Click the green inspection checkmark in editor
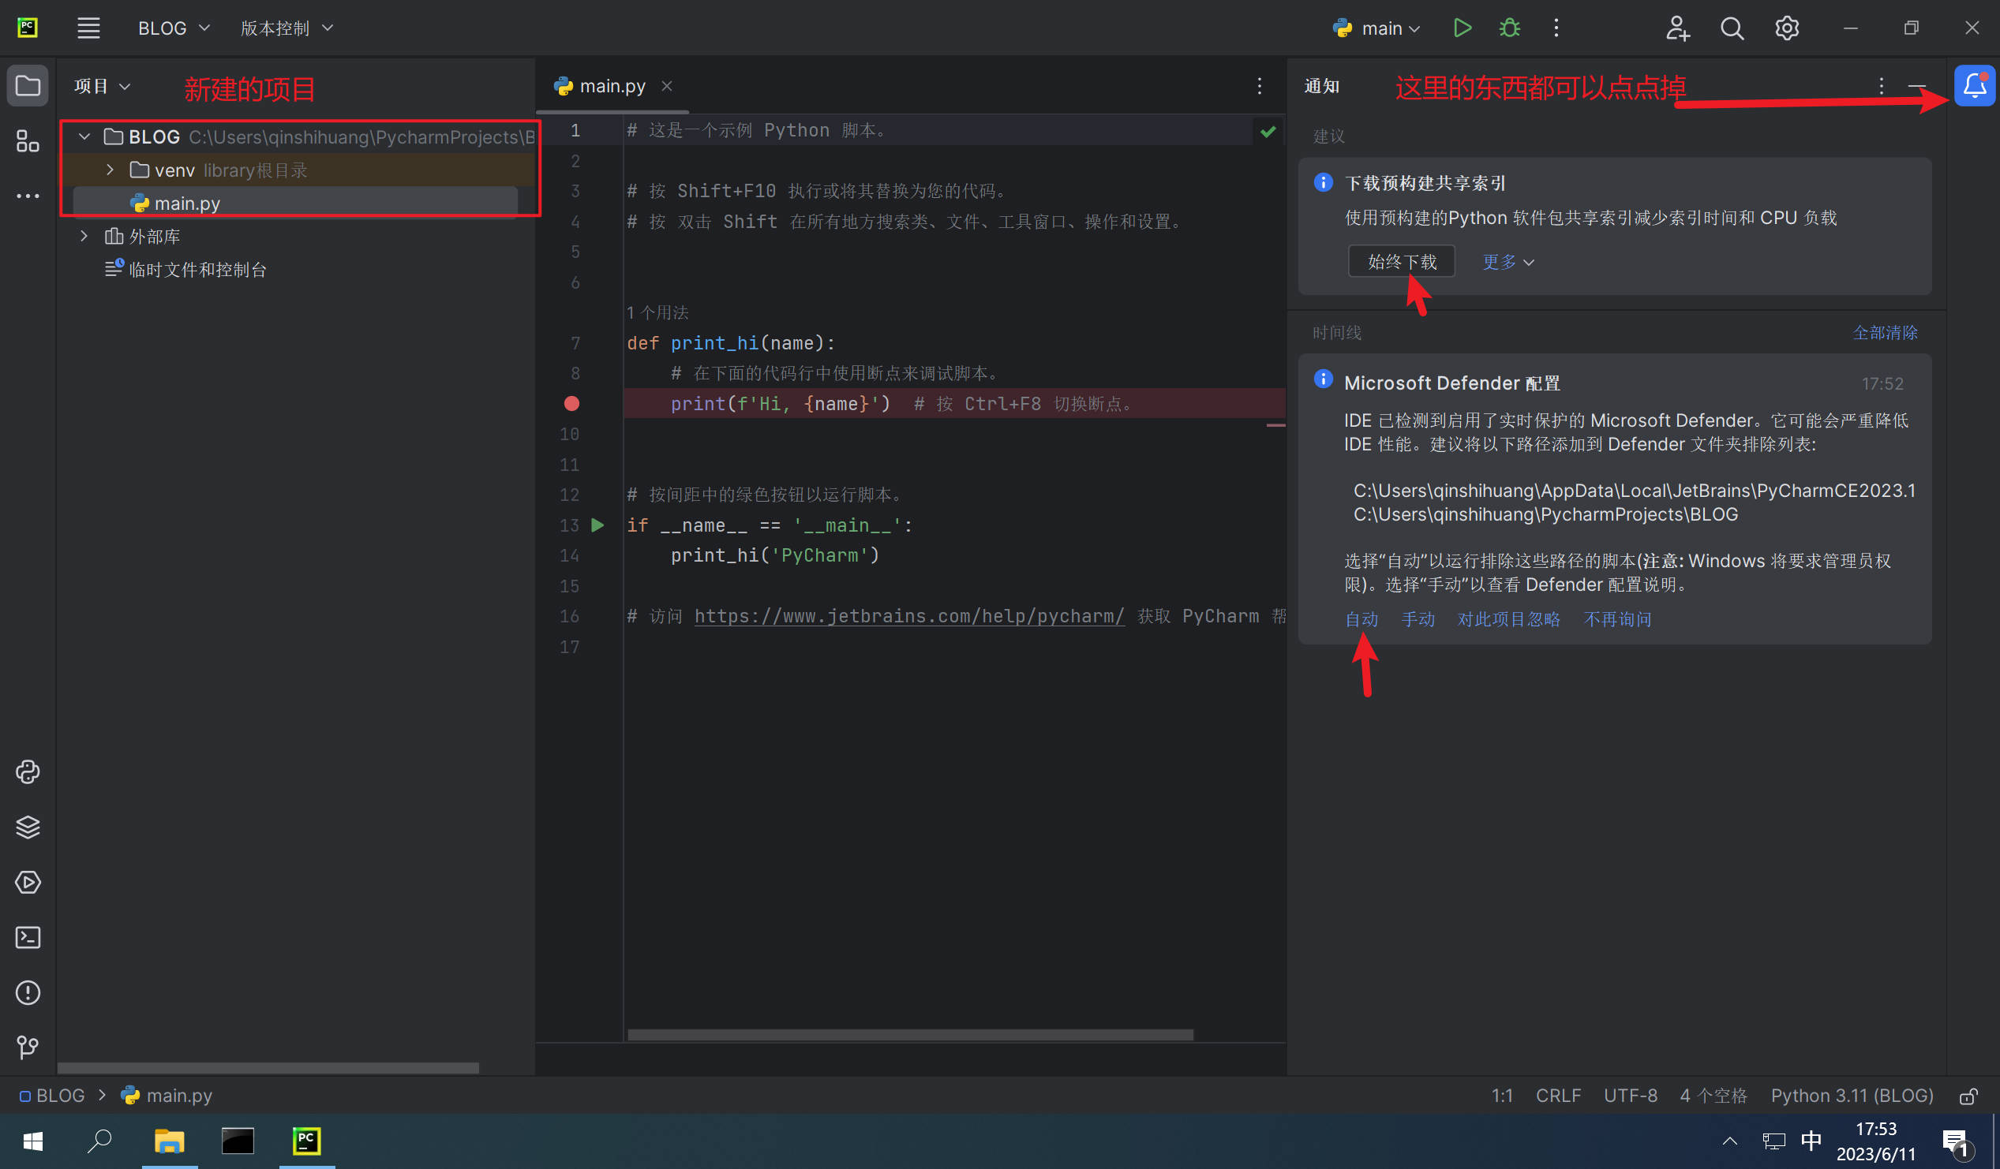The width and height of the screenshot is (2000, 1169). 1268,131
